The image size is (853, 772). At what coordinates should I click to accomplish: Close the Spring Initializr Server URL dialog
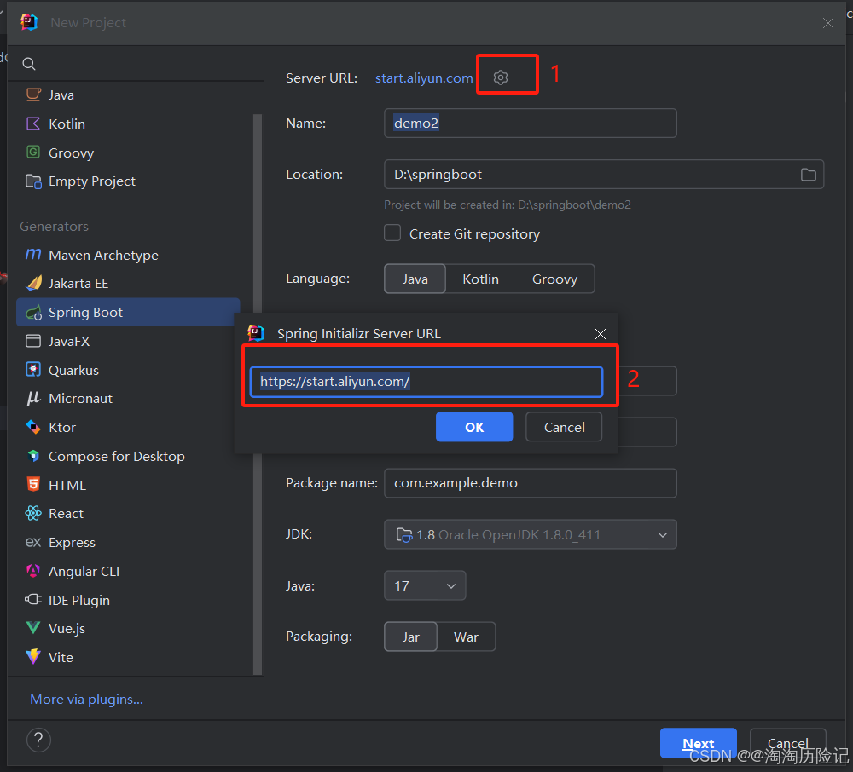[x=600, y=333]
